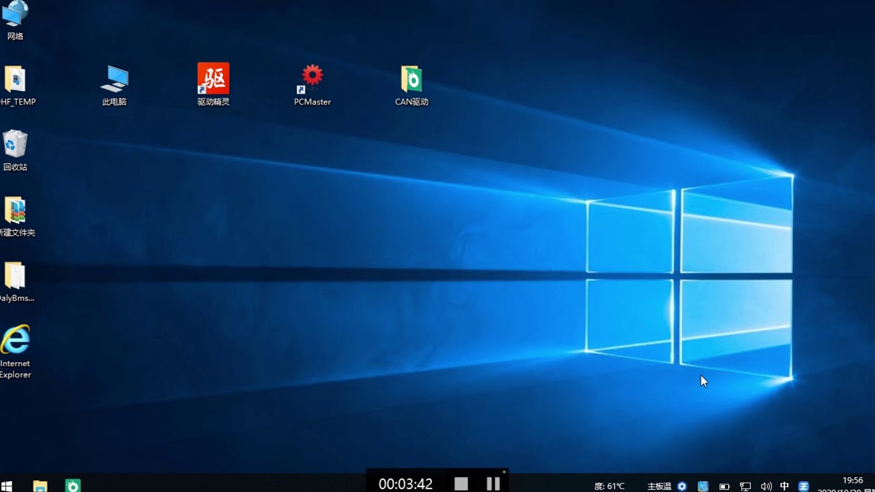The width and height of the screenshot is (875, 492).
Task: Open the volume control in system tray
Action: [766, 487]
